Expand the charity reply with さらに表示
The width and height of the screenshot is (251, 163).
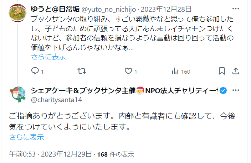coord(27,137)
